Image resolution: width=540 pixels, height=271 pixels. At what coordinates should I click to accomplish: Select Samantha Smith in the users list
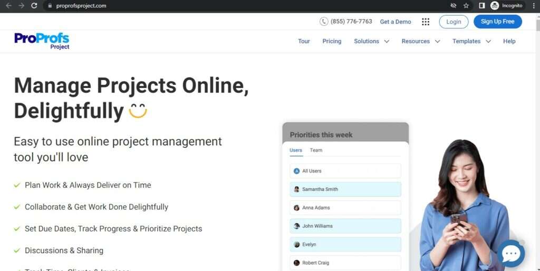(x=345, y=189)
